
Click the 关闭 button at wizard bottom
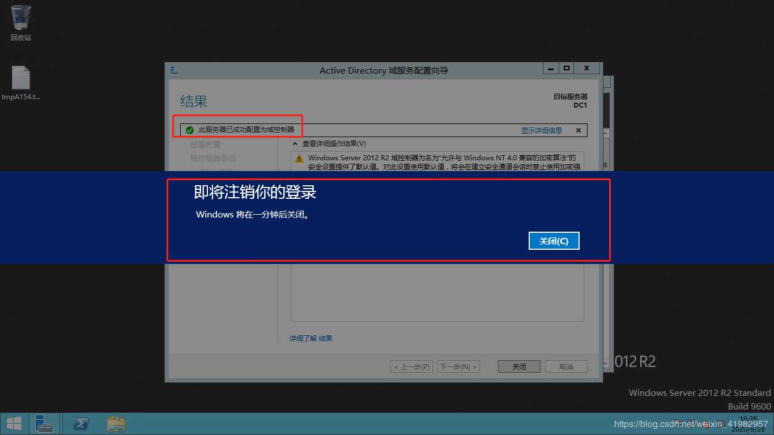click(x=519, y=366)
